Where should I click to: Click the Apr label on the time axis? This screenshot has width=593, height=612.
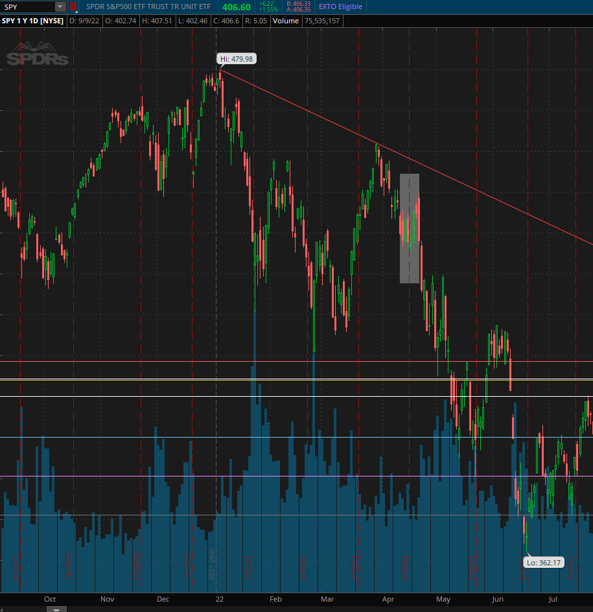pos(388,599)
